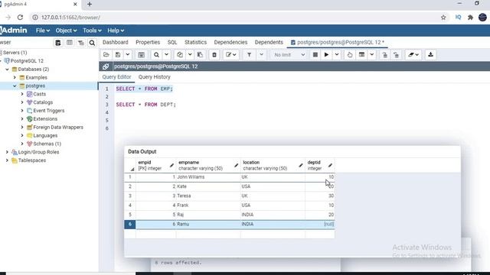Open the Clear eraser dropdown

(413, 55)
